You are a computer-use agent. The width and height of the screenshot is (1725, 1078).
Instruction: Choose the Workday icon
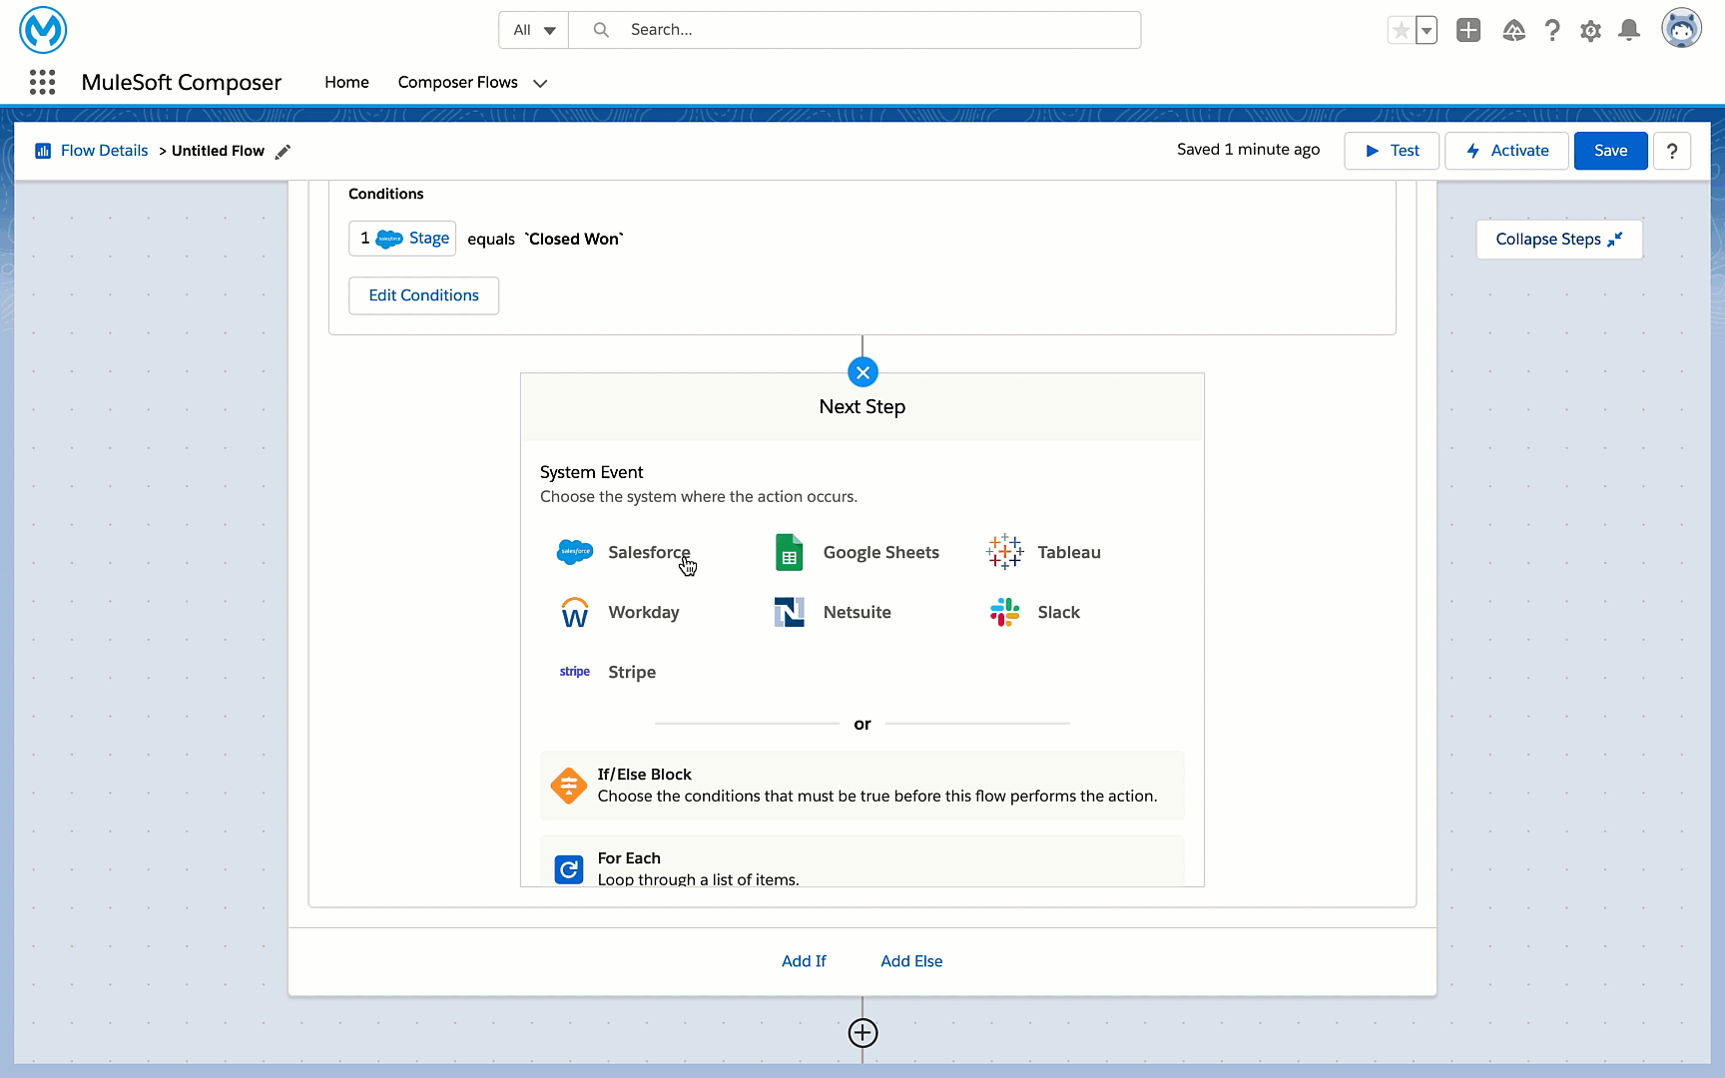(575, 613)
